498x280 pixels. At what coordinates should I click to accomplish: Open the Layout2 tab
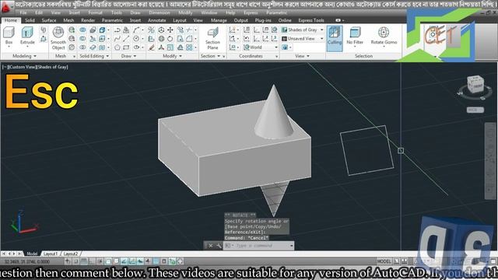tap(71, 254)
